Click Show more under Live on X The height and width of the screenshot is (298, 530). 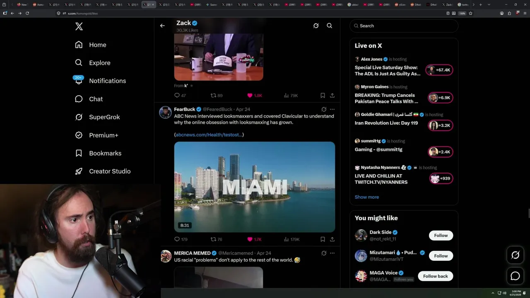[x=367, y=197]
